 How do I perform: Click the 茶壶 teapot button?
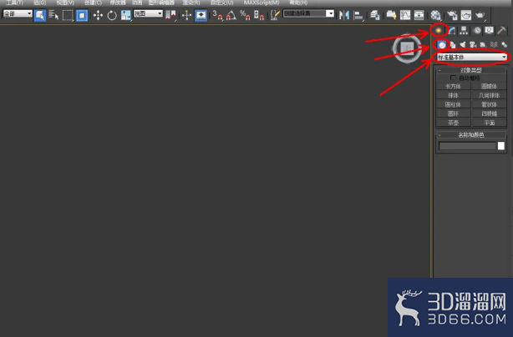point(453,123)
